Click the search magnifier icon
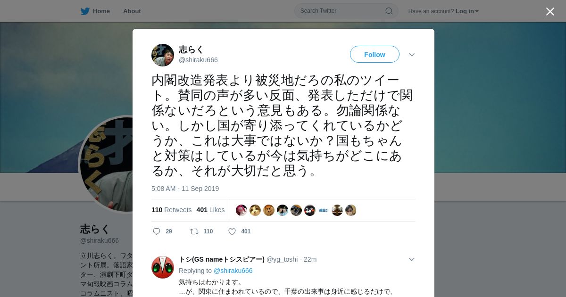Screen dimensions: 566x297 click(389, 11)
